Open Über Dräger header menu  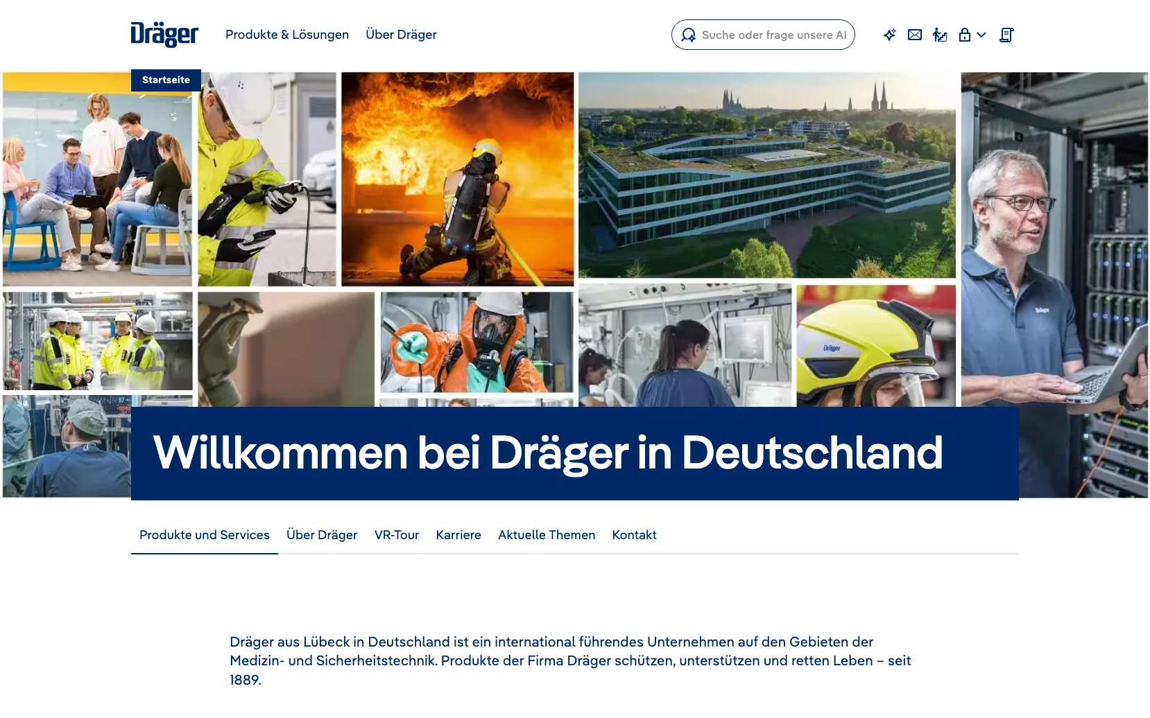(x=401, y=35)
